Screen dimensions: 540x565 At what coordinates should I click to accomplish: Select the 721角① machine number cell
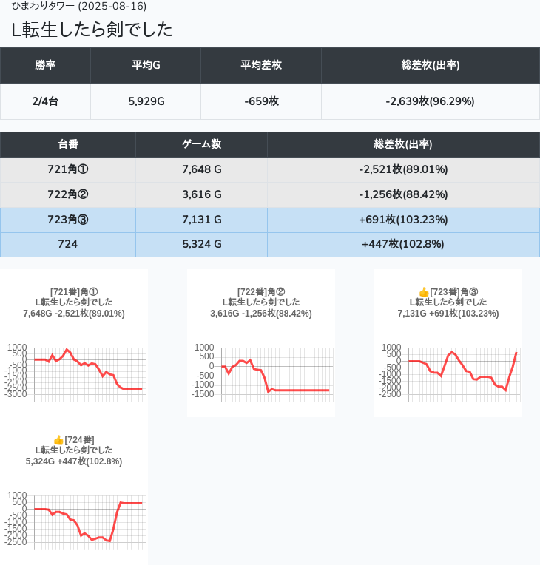(x=68, y=169)
